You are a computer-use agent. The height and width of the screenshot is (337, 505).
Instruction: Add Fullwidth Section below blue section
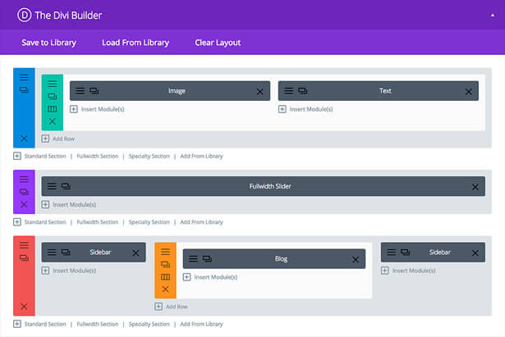(97, 156)
